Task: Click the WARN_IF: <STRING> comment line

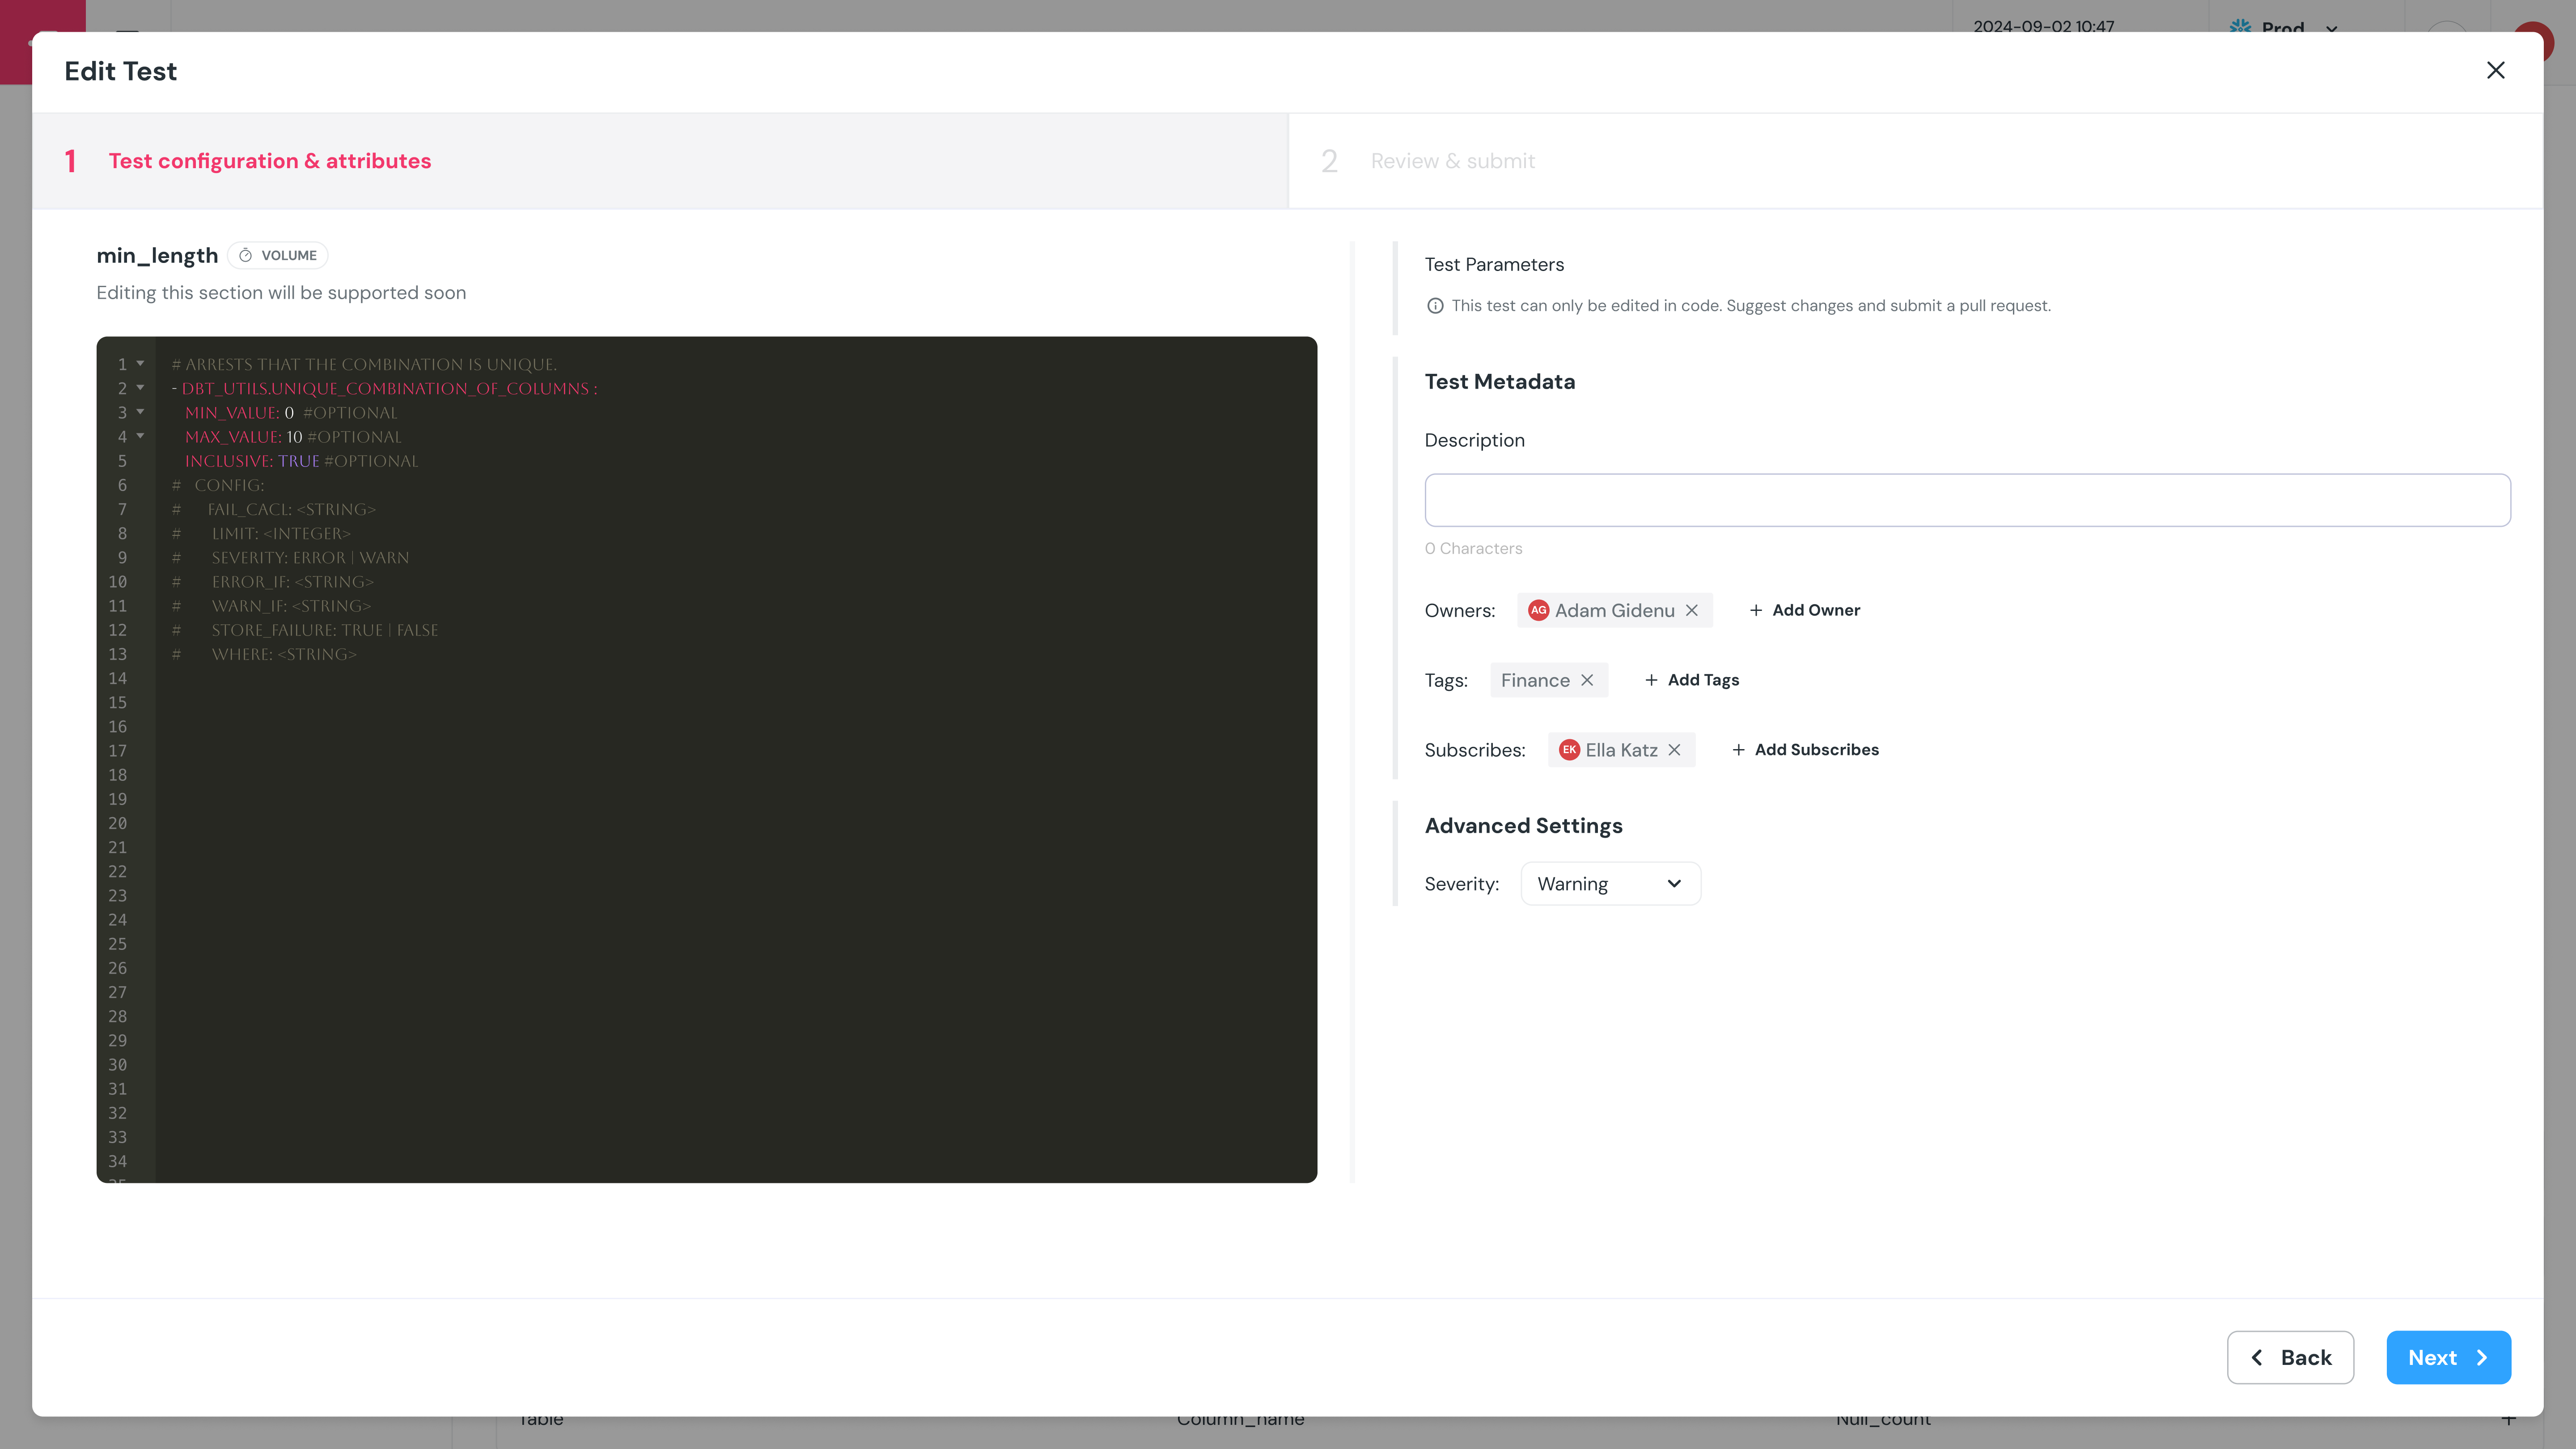Action: click(271, 606)
